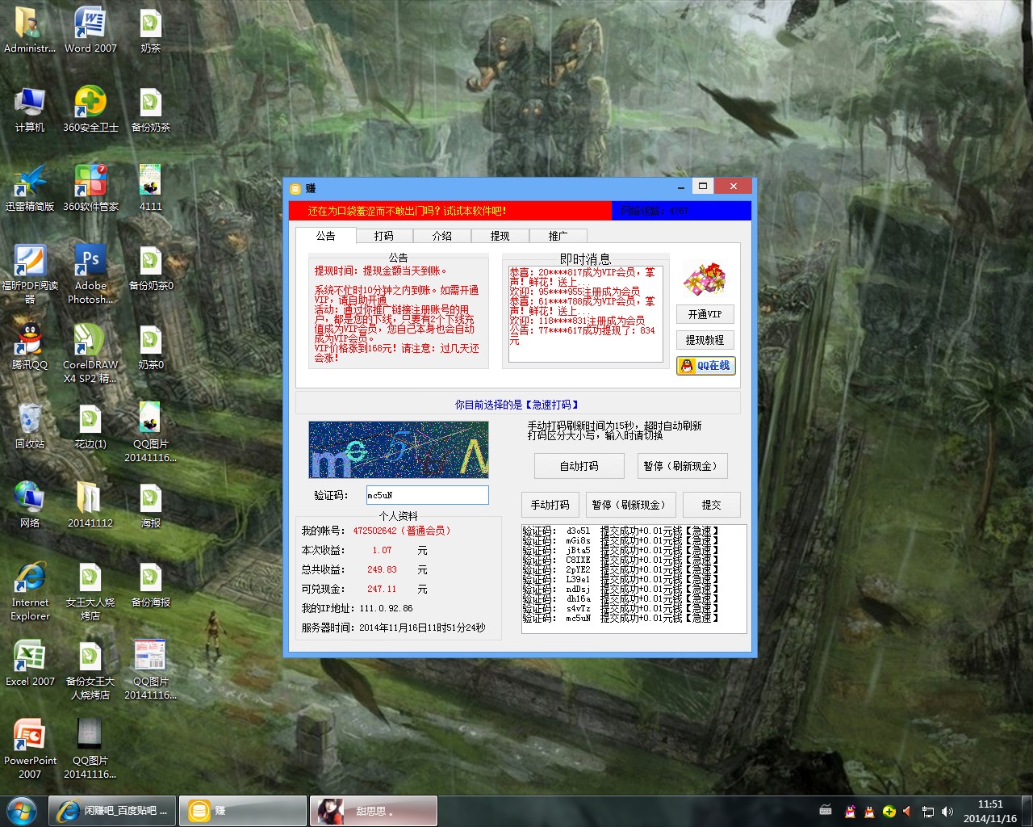Click the 开通VIP button
Viewport: 1033px width, 827px height.
click(x=705, y=314)
